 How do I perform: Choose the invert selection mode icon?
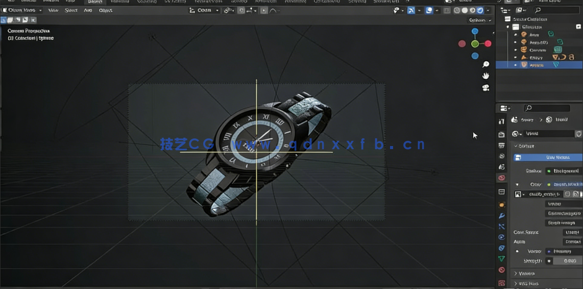point(26,20)
